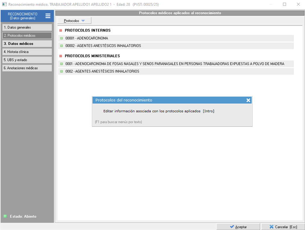Choose Editar información asociada con los protocolos

(x=159, y=111)
